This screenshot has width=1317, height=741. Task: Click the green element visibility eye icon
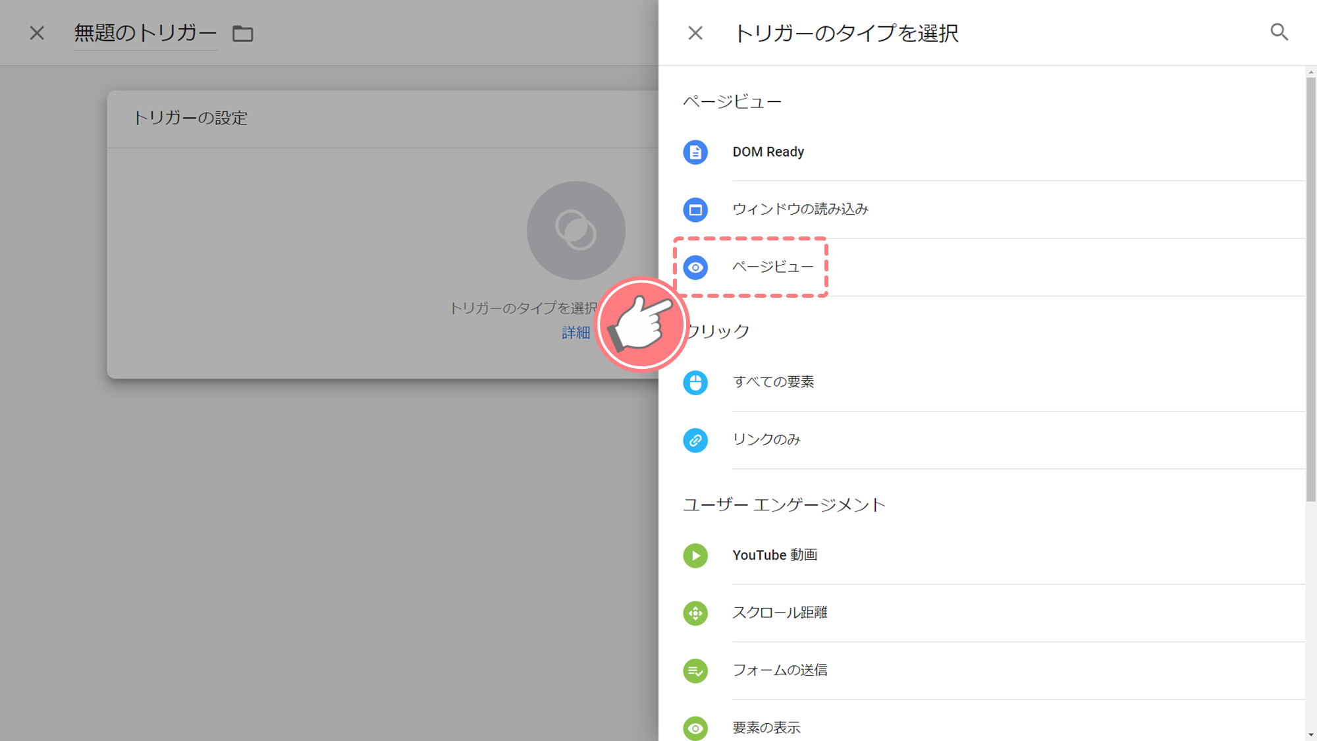pyautogui.click(x=695, y=728)
